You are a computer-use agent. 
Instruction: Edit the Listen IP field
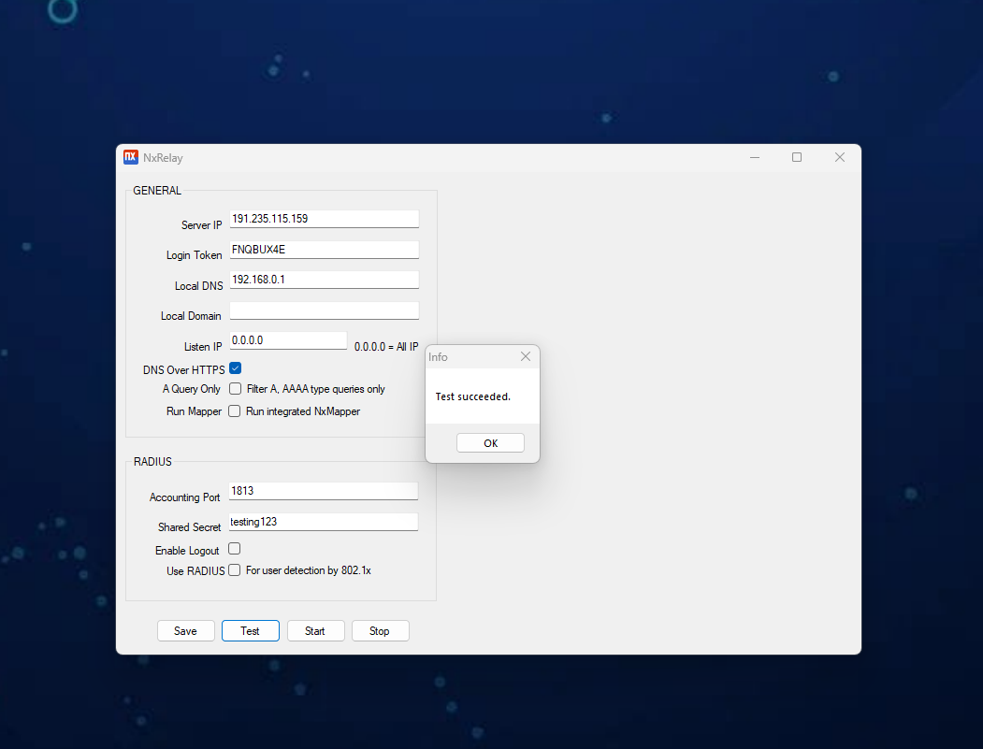click(x=288, y=340)
